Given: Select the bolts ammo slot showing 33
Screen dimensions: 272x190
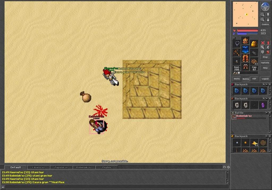Looking at the screenshot, I should 254,61.
